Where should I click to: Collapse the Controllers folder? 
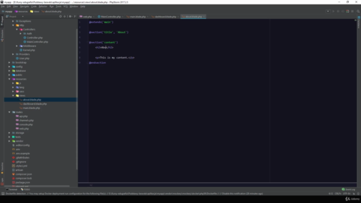tap(17, 29)
